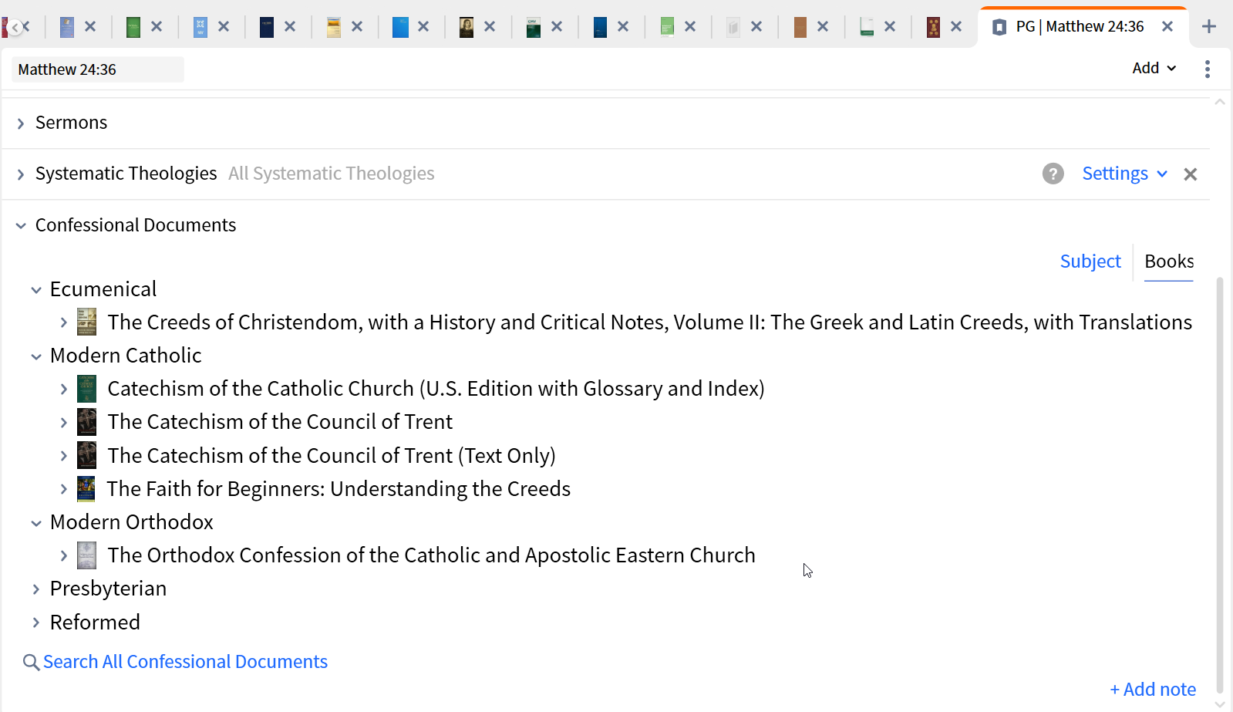Collapse the Confessional Documents section
The height and width of the screenshot is (712, 1233).
click(21, 225)
